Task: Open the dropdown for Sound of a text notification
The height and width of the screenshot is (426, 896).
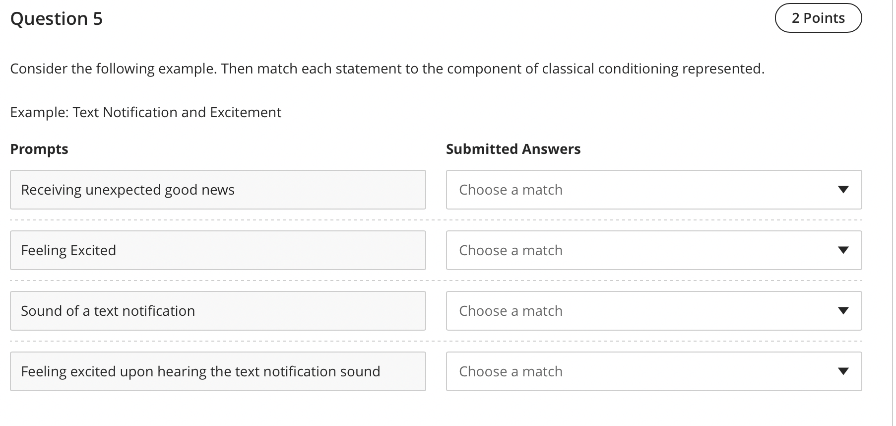Action: [x=654, y=311]
